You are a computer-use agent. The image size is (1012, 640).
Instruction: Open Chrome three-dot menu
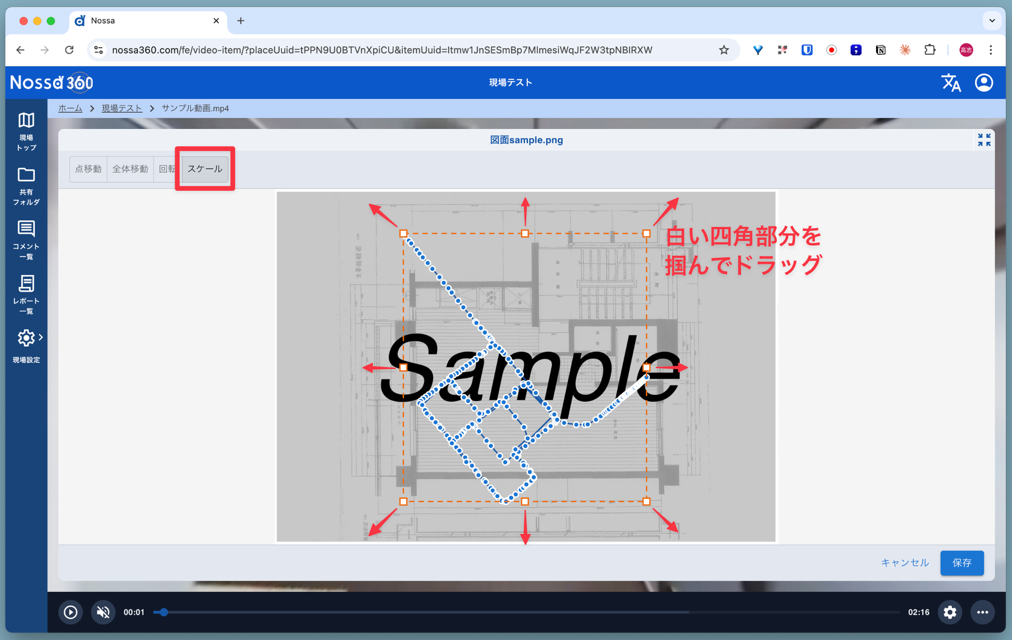click(x=991, y=50)
